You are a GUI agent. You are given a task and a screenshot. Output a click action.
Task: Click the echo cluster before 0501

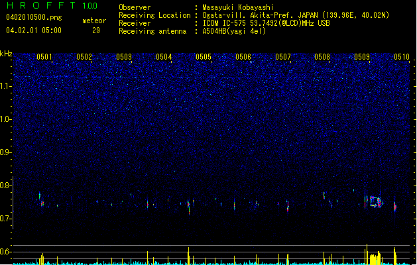click(x=41, y=199)
